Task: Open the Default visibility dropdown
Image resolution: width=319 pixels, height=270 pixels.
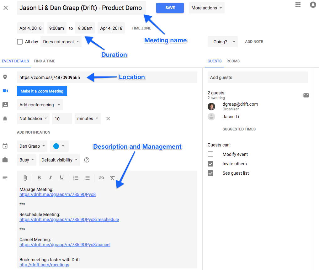Action: coord(59,160)
